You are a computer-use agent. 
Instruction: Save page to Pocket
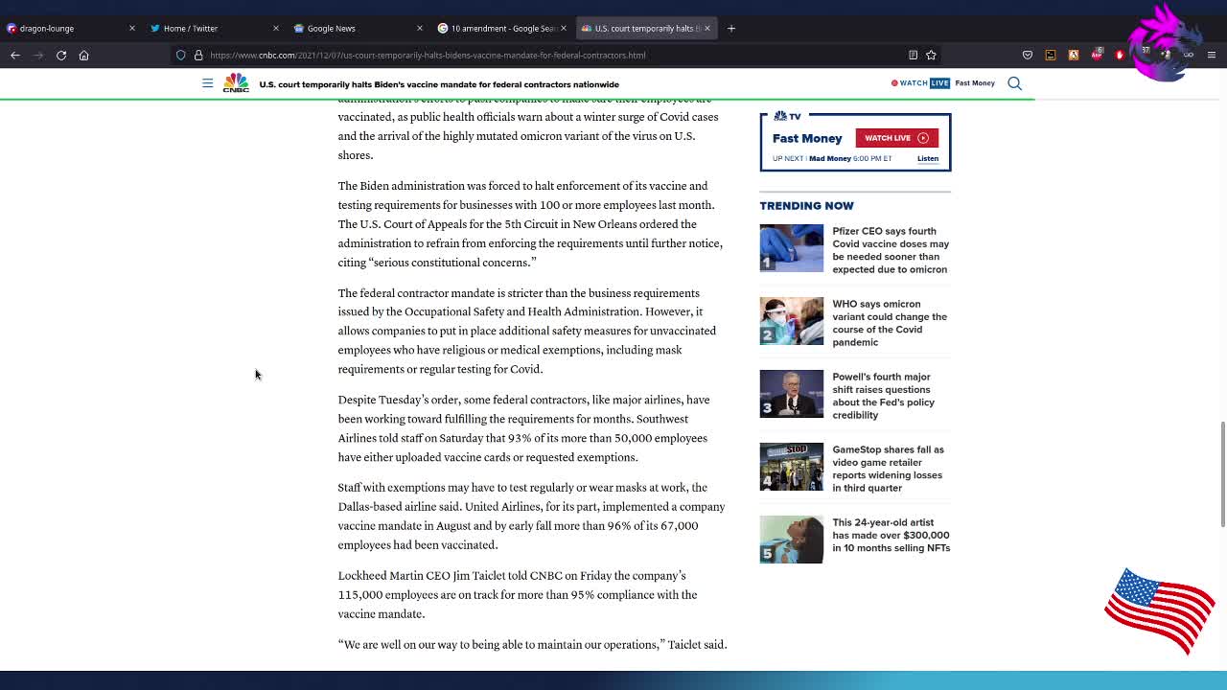1028,55
